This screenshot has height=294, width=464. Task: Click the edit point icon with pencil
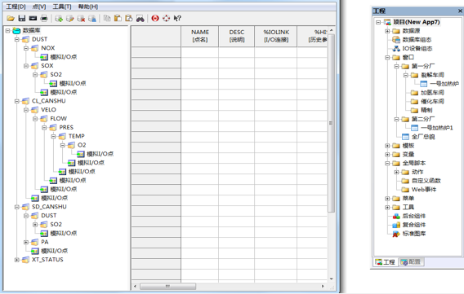[69, 18]
